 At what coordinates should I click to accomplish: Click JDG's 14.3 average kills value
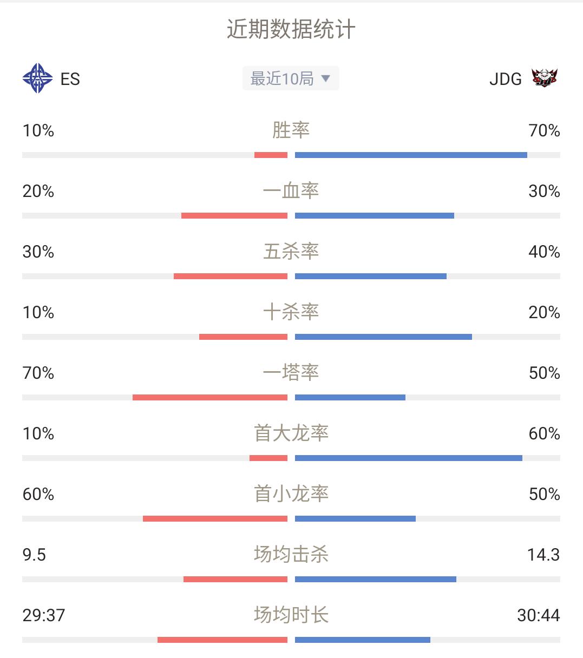click(x=543, y=555)
